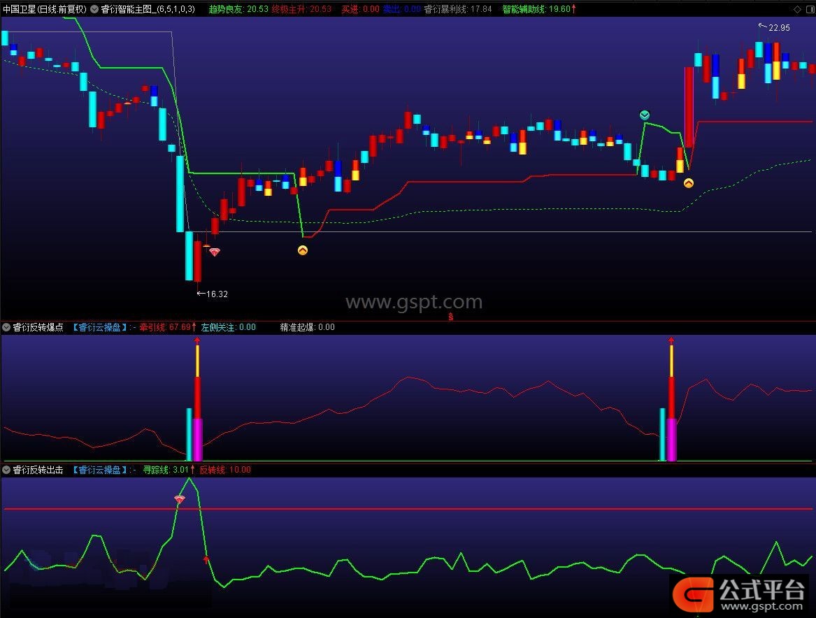Click the small red up arrow on the 寻踪线 curve
Viewport: 816px width, 618px height.
pyautogui.click(x=206, y=560)
